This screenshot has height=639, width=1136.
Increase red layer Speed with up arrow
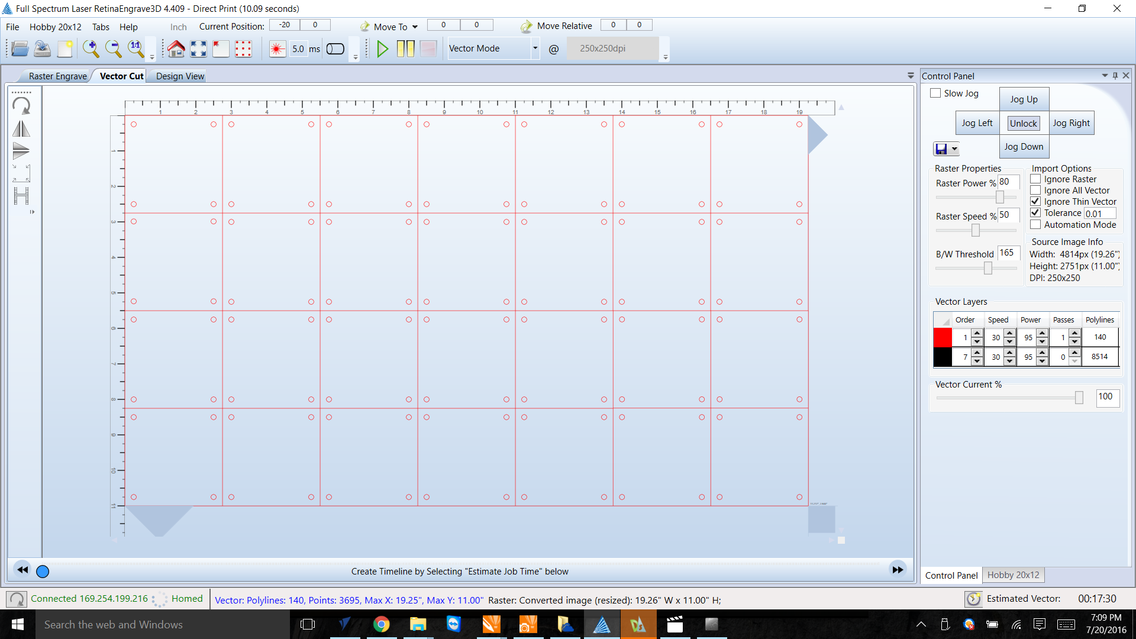1010,333
